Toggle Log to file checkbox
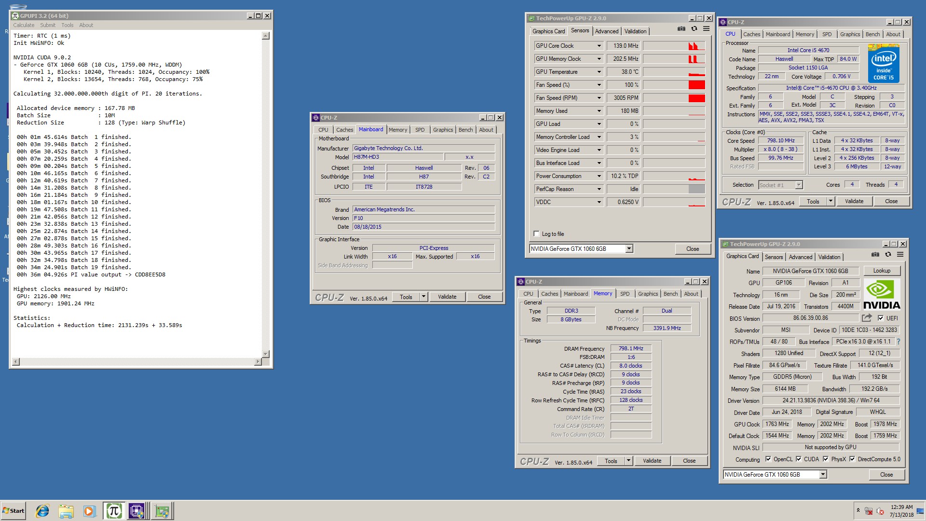The height and width of the screenshot is (521, 926). tap(536, 233)
